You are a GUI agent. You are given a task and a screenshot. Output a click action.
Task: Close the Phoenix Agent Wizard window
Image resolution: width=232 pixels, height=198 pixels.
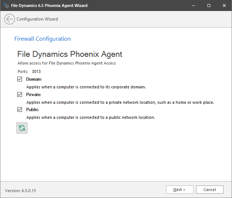click(x=224, y=5)
